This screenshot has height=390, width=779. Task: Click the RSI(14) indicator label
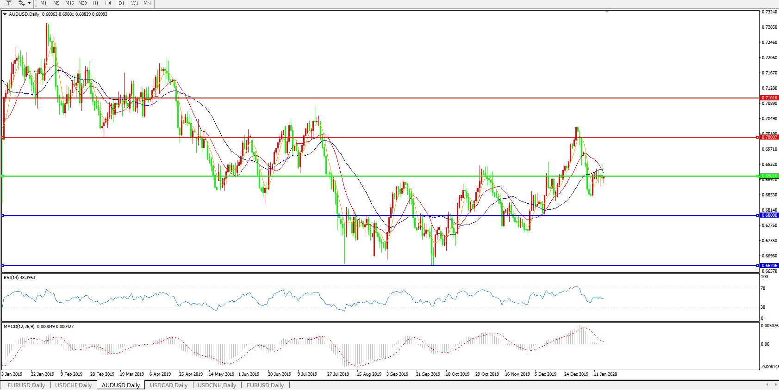pyautogui.click(x=19, y=278)
